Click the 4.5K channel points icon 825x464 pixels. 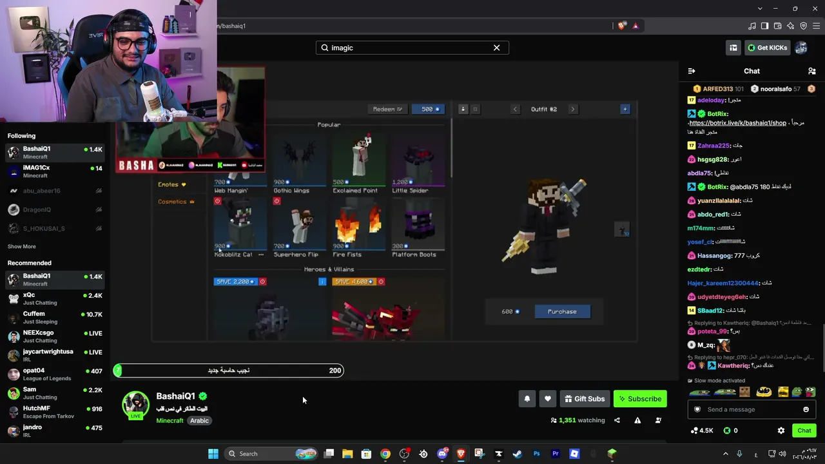[701, 430]
